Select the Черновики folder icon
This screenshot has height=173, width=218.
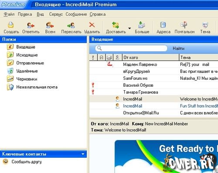tap(10, 79)
